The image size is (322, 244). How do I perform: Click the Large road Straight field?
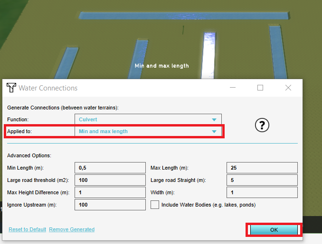coord(262,180)
